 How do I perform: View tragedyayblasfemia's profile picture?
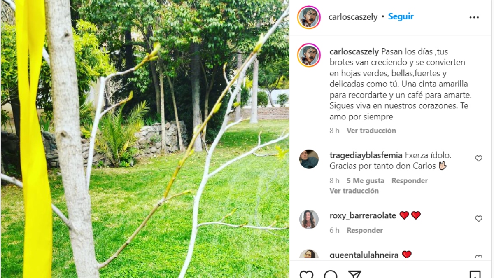pos(309,159)
